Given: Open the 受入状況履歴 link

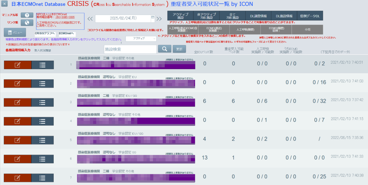Looking at the screenshot, I should tap(43, 50).
